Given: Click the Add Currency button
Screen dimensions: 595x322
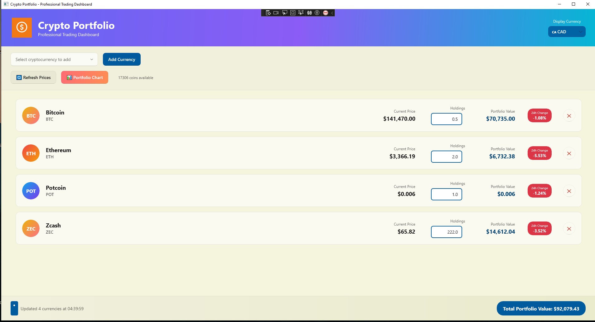Looking at the screenshot, I should tap(121, 59).
